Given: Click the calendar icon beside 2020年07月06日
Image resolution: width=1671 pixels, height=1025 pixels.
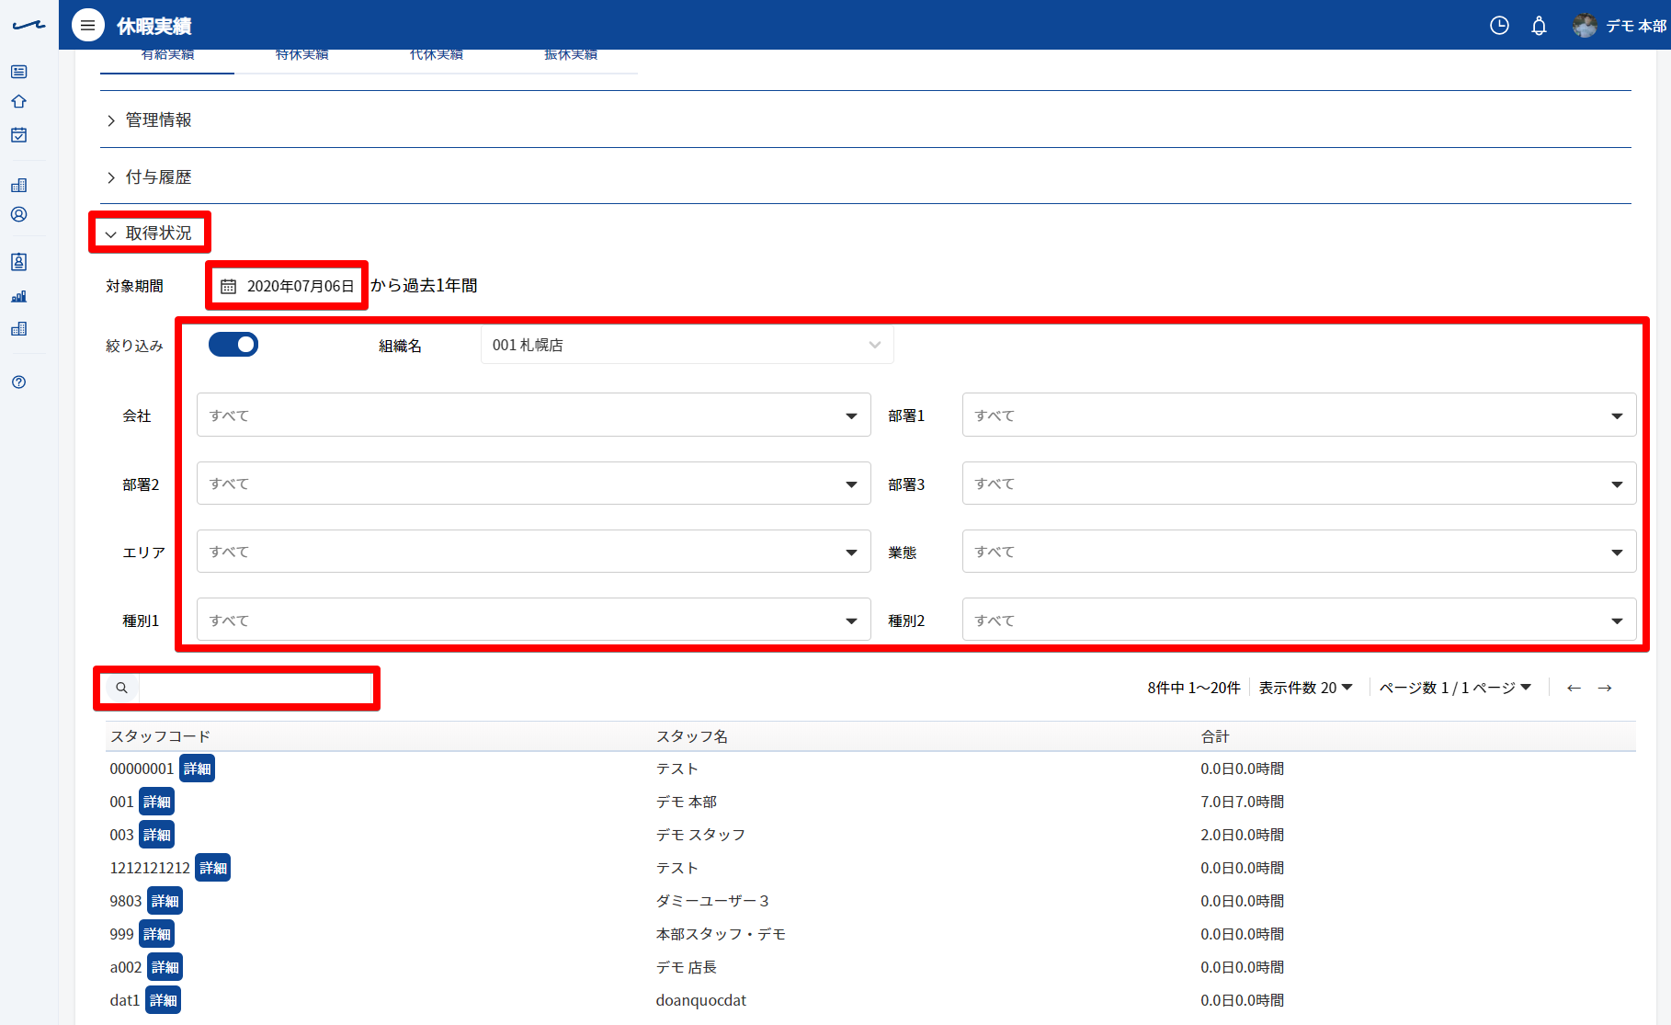Looking at the screenshot, I should (229, 287).
